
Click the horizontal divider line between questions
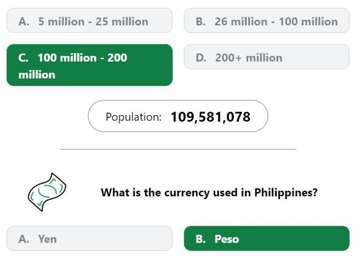179,149
